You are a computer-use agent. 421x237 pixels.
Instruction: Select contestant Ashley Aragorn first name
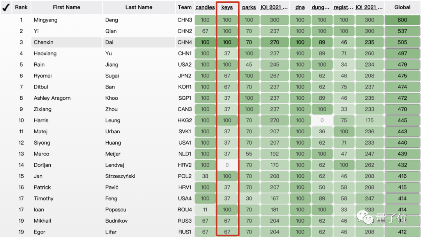(52, 98)
